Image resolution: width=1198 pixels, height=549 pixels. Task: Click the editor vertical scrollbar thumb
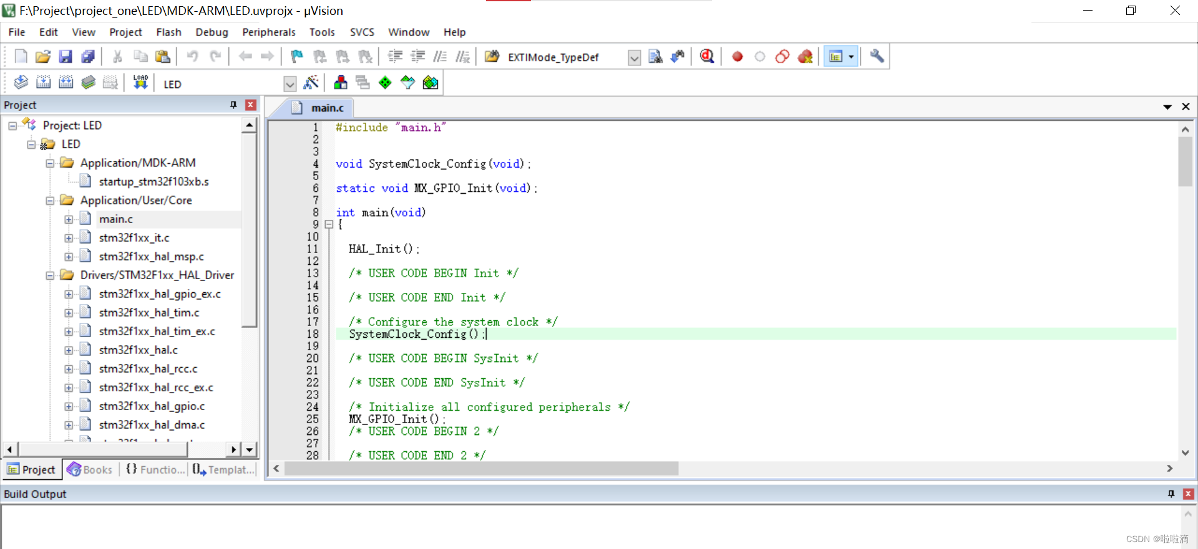coord(1185,162)
